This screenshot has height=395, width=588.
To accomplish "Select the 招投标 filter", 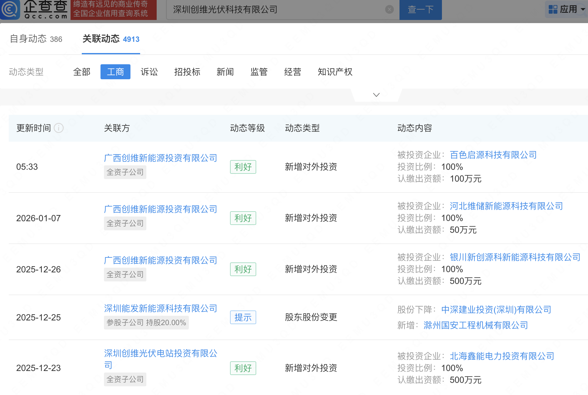I will point(187,72).
